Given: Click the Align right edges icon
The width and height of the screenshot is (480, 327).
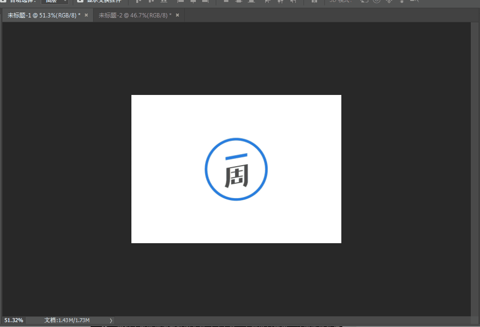Looking at the screenshot, I should pos(206,1).
